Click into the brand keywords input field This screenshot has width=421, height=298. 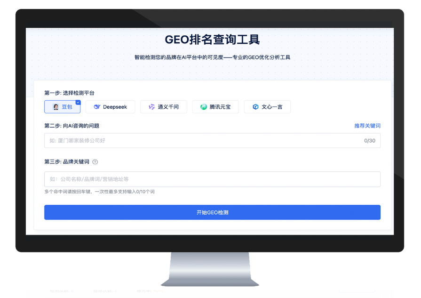point(212,179)
